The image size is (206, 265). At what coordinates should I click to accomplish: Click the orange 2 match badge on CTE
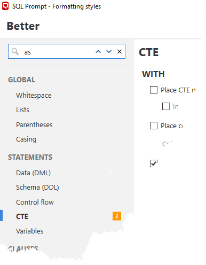(117, 216)
